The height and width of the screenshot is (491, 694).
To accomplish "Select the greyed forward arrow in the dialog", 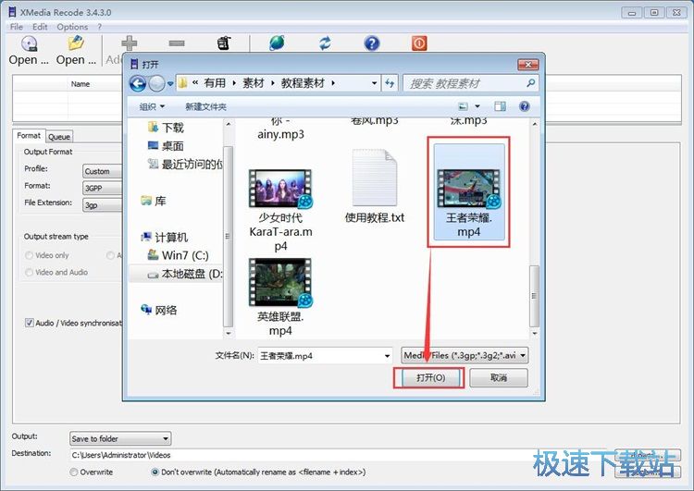I will [156, 83].
